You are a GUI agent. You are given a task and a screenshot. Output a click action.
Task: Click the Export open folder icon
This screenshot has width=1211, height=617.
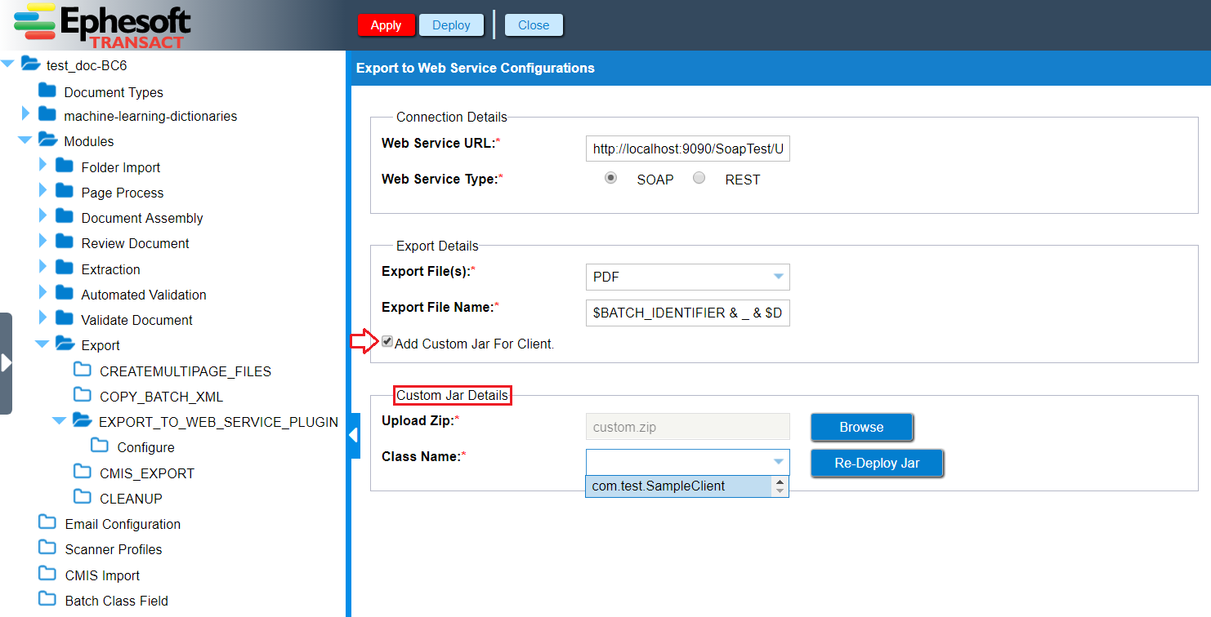pyautogui.click(x=65, y=344)
